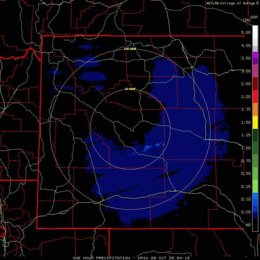This screenshot has height=260, width=260.
Task: Pick the dark red swatch below 2.50
Action: click(255, 84)
